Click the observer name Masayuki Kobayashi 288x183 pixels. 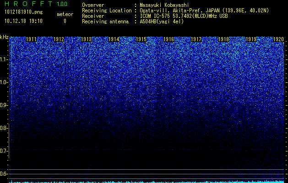[x=164, y=5]
